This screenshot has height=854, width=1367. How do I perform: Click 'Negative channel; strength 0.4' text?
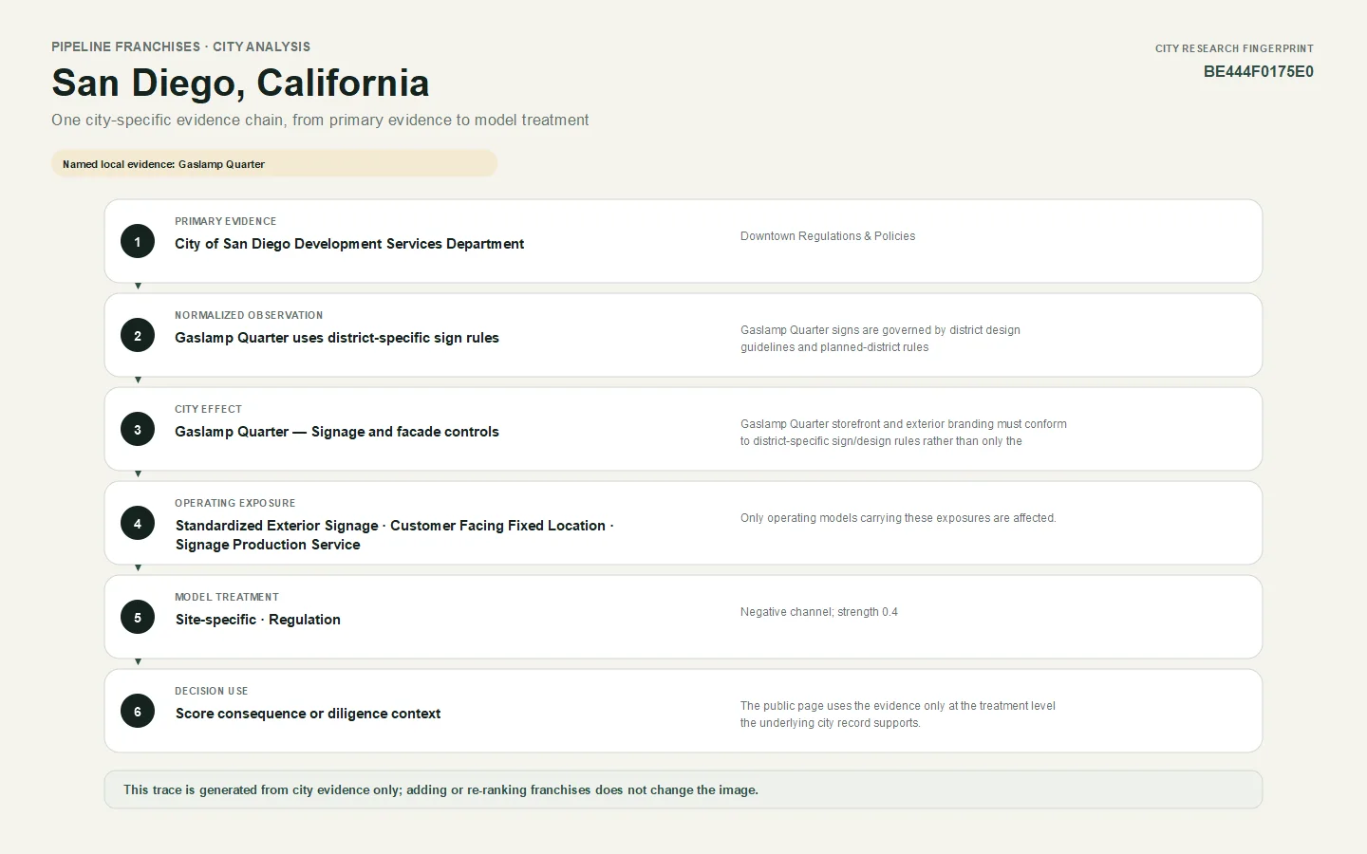coord(819,612)
